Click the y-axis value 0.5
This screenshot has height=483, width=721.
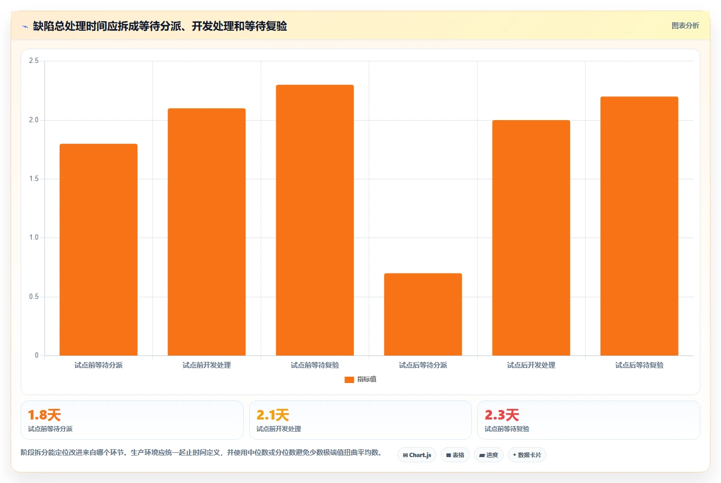point(34,297)
